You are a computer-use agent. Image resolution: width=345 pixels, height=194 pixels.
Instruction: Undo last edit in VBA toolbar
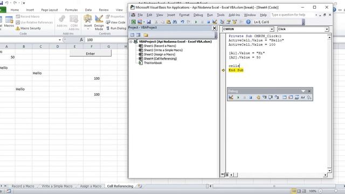182,22
